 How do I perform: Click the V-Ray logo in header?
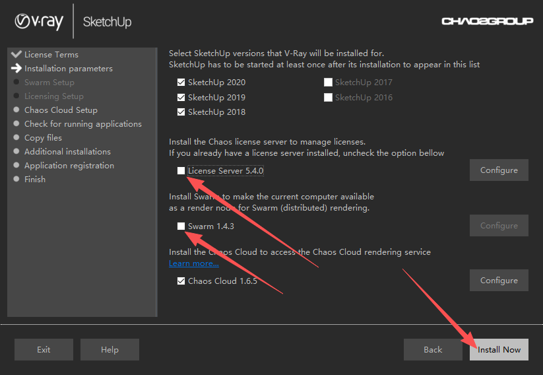coord(39,22)
